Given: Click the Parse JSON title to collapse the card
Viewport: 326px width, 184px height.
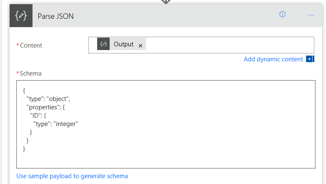Looking at the screenshot, I should (x=55, y=16).
